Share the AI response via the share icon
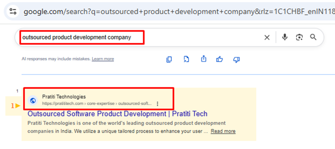The width and height of the screenshot is (335, 149). (204, 59)
